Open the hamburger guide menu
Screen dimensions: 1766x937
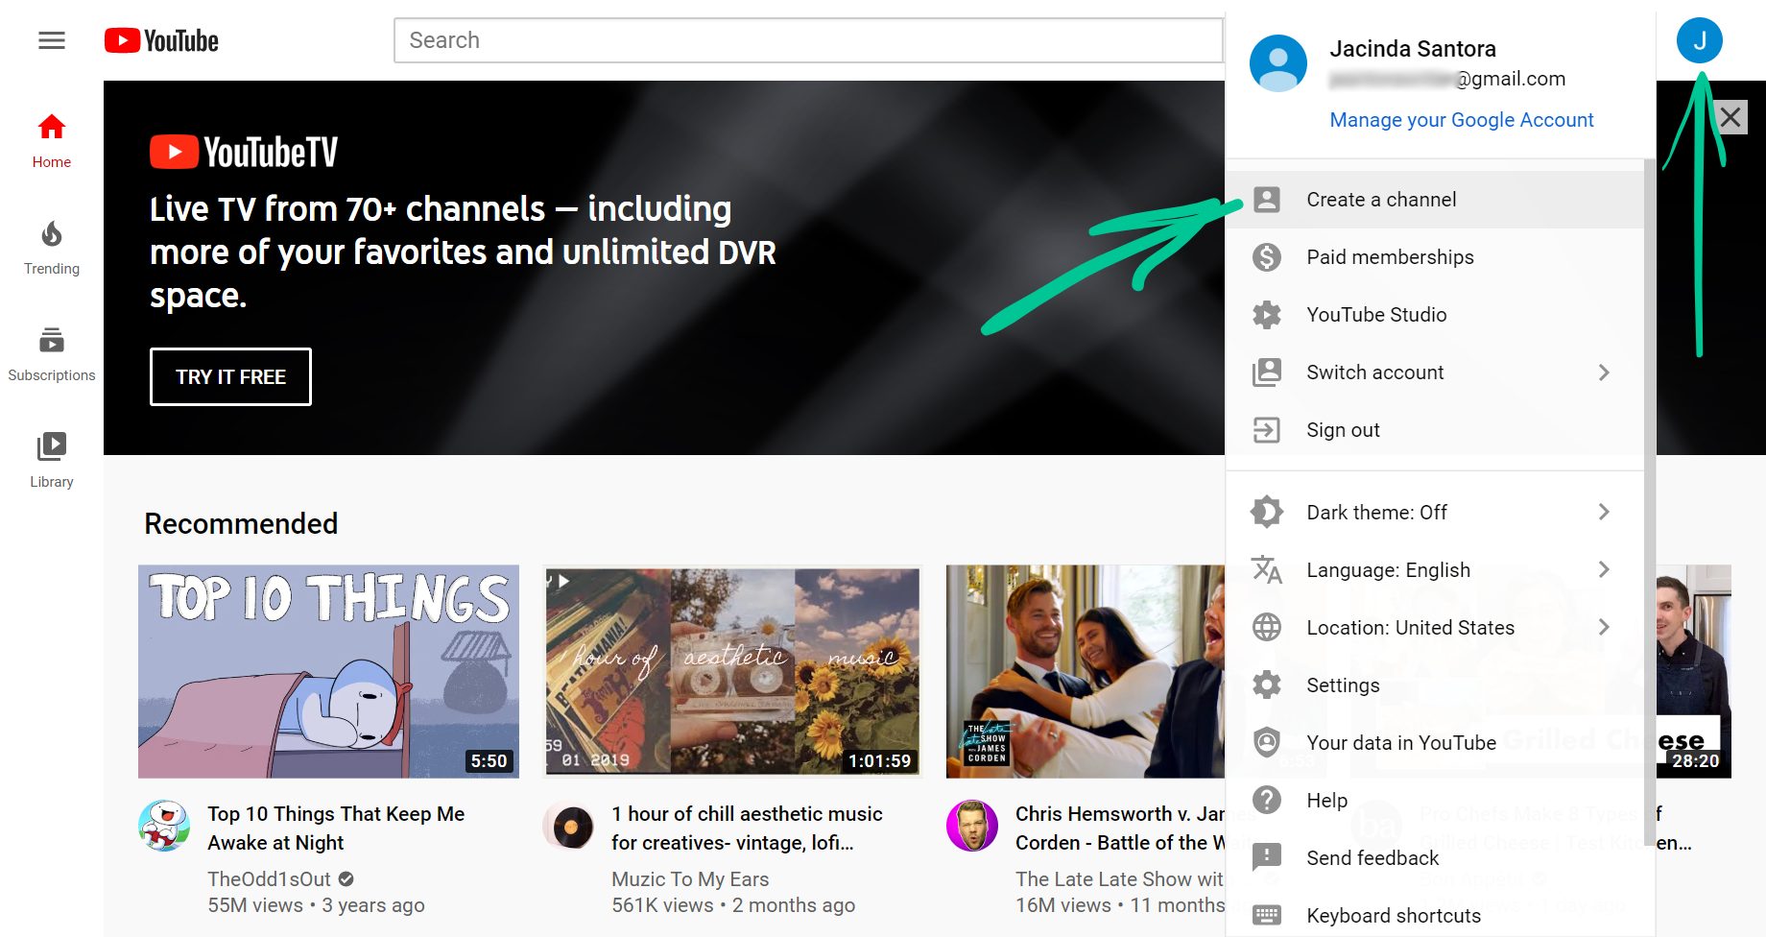[52, 40]
